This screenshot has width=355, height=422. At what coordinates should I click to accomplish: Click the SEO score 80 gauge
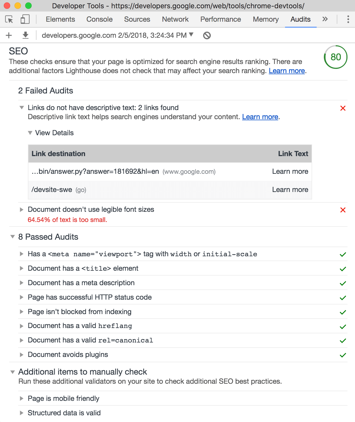[x=336, y=57]
